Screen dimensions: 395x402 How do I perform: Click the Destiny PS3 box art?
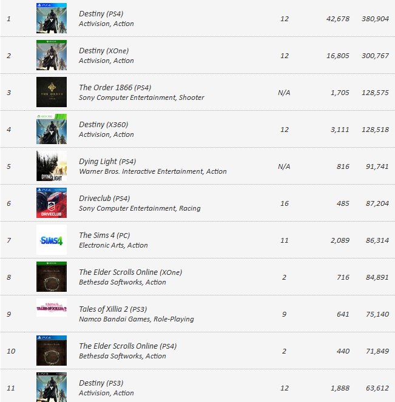point(52,387)
